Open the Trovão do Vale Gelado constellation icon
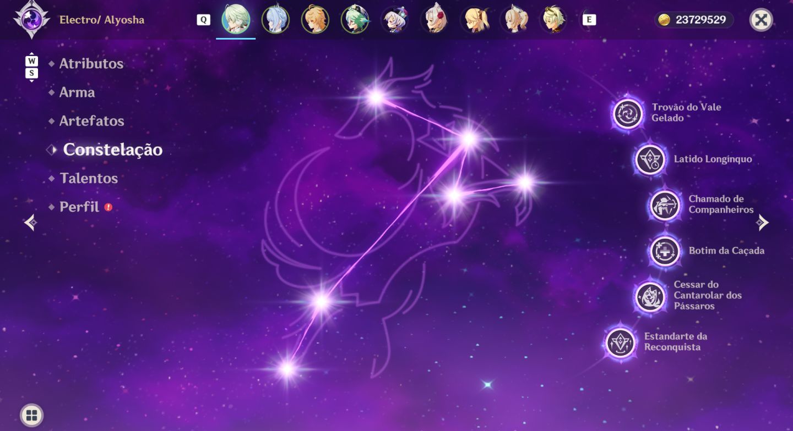The height and width of the screenshot is (431, 793). [x=628, y=114]
